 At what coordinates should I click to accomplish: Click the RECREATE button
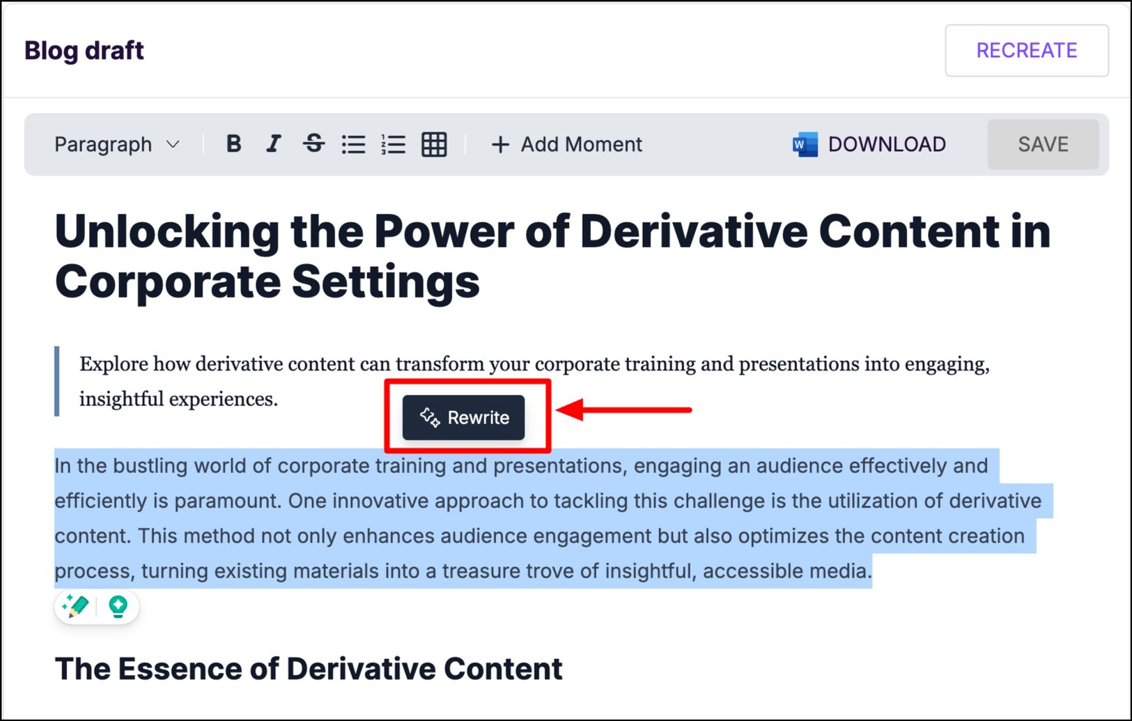click(1027, 50)
